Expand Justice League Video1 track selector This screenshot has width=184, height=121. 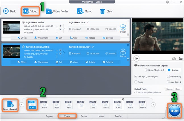point(57,51)
